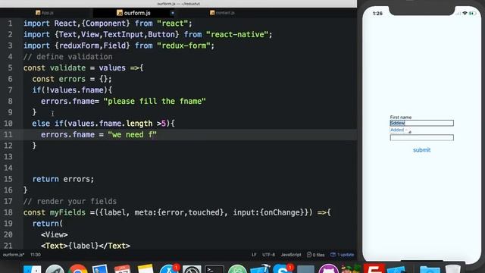Open the red FileZilla icon in dock
The height and width of the screenshot is (273, 485).
tap(374, 268)
